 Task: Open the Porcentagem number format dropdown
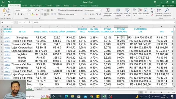100,10
